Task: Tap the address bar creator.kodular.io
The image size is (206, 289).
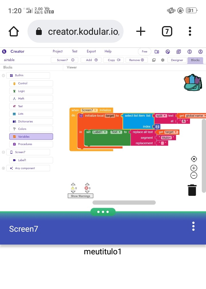Action: pyautogui.click(x=76, y=31)
